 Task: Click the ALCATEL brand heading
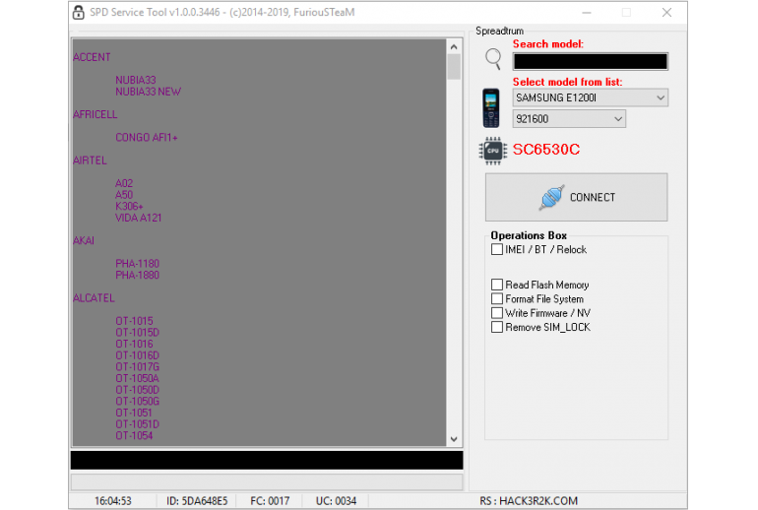tap(94, 297)
